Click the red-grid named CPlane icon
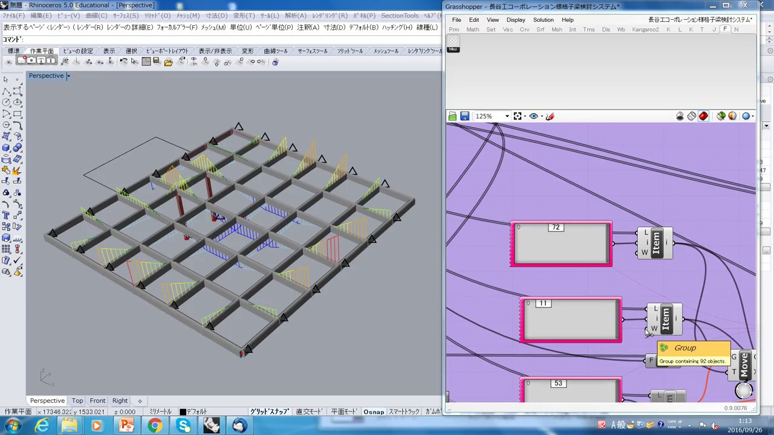774x435 pixels. [x=146, y=62]
